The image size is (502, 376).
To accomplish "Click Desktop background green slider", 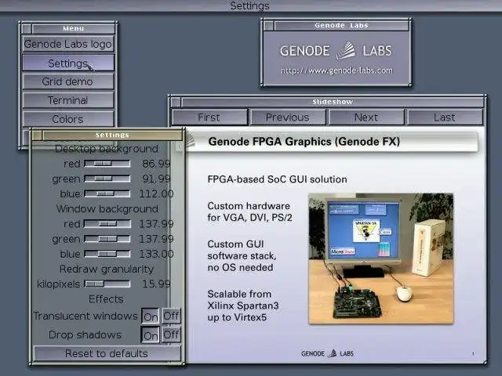I will pyautogui.click(x=107, y=179).
